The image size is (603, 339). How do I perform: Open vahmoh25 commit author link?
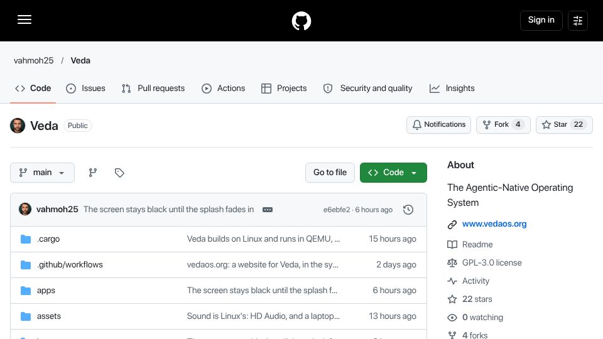[x=57, y=210]
